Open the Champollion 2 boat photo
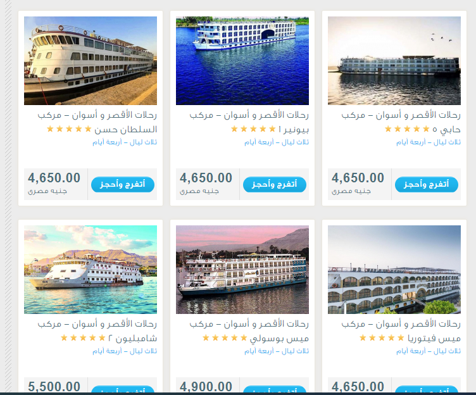This screenshot has width=476, height=395. [91, 270]
